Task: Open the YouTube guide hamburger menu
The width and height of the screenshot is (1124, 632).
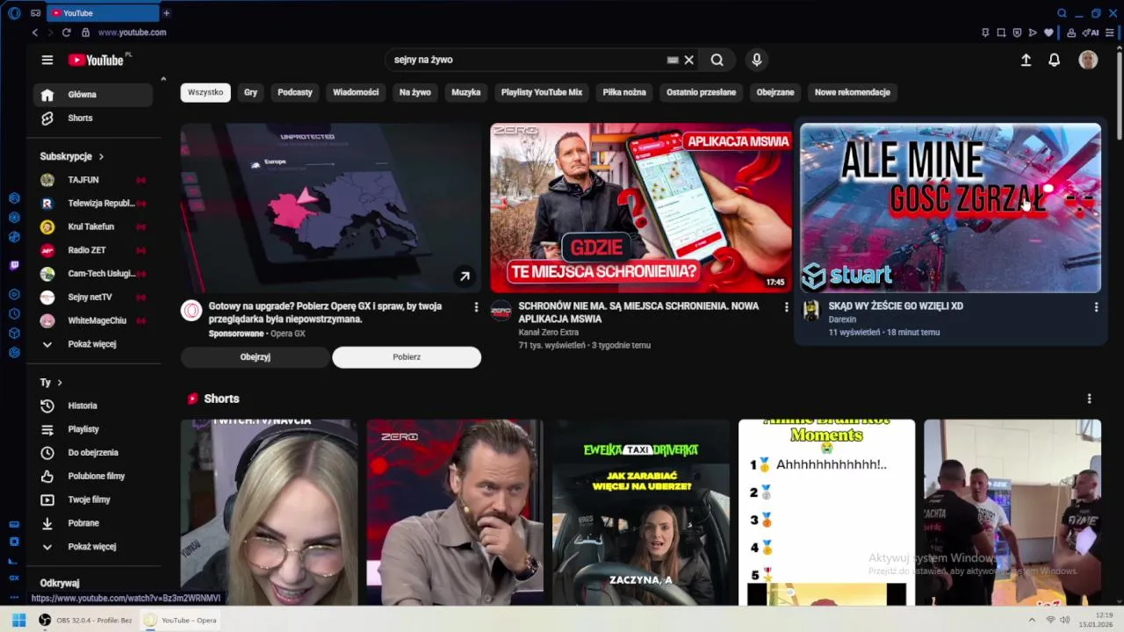Action: 47,60
